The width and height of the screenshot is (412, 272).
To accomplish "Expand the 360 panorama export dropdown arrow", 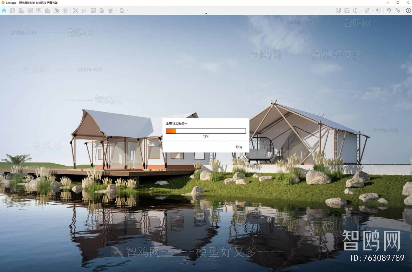I will coord(116,11).
